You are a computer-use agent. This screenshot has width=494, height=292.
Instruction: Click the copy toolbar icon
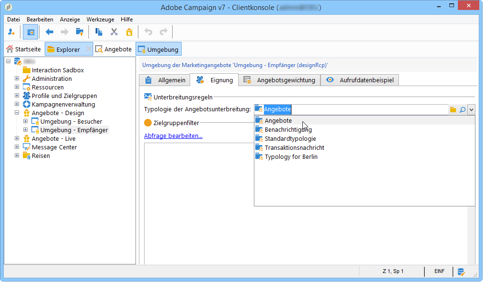click(99, 32)
